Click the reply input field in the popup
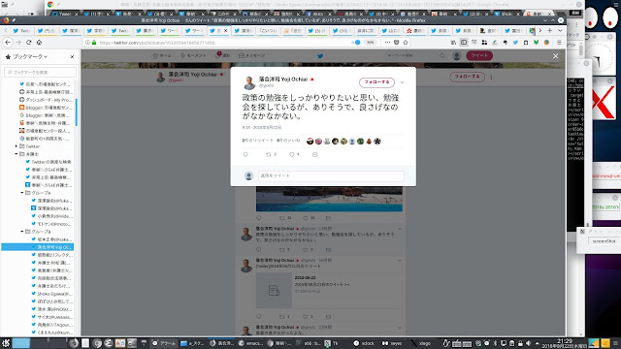 coord(331,175)
